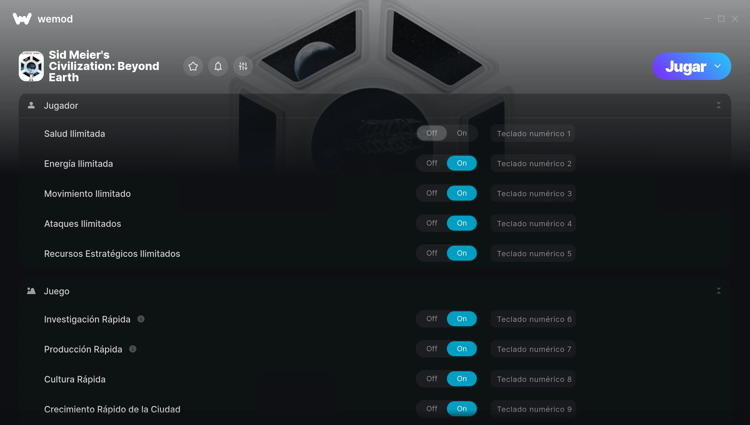Click the Jugar play button
The height and width of the screenshot is (425, 750).
[x=685, y=66]
